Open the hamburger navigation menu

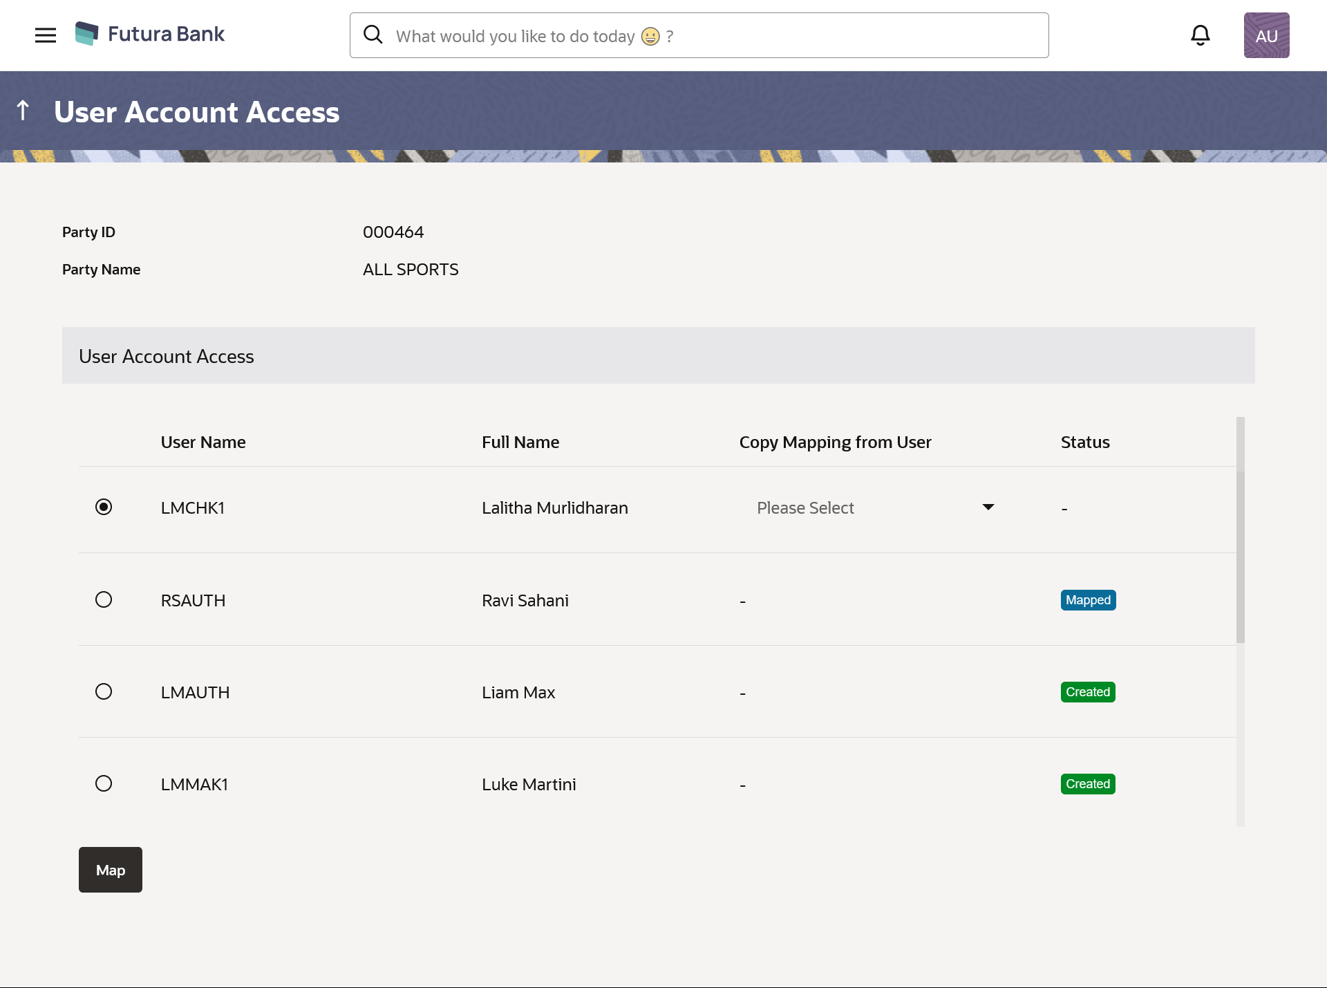tap(46, 35)
